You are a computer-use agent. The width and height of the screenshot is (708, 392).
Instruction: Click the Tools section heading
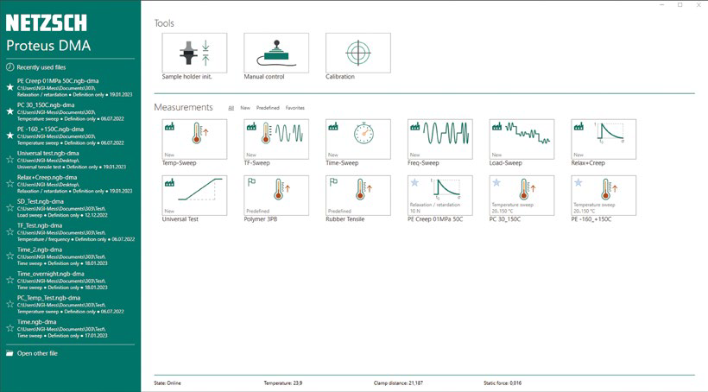tap(164, 23)
